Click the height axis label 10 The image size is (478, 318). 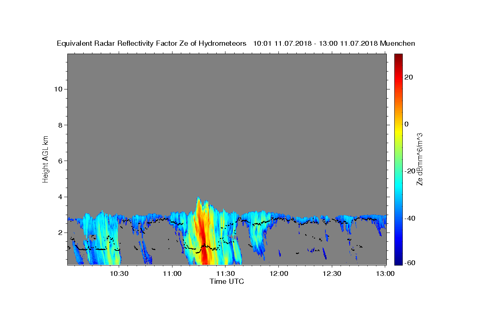tap(58, 89)
